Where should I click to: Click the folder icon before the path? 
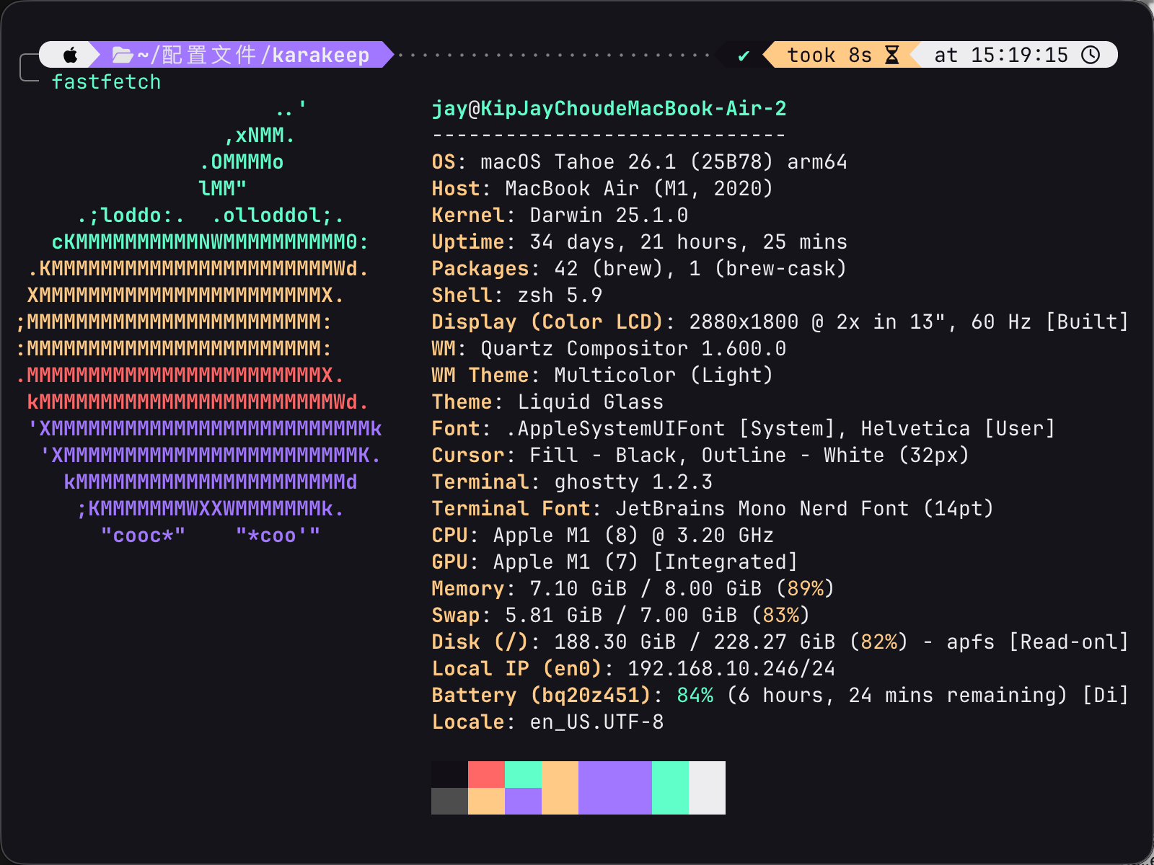click(123, 55)
